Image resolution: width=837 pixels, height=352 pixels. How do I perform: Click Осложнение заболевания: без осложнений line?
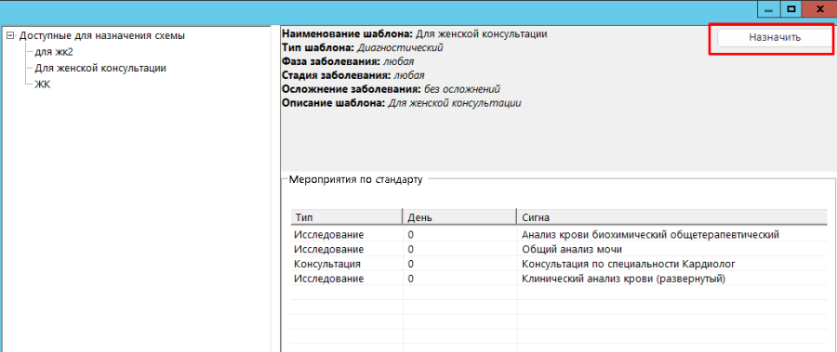392,89
